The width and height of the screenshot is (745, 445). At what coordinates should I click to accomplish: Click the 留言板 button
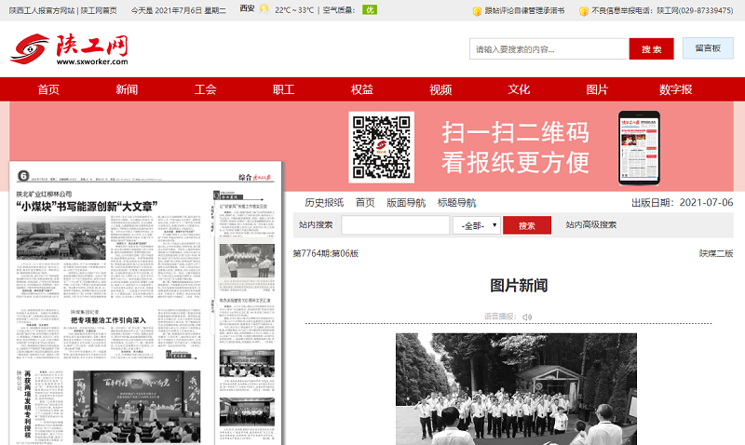(x=708, y=48)
